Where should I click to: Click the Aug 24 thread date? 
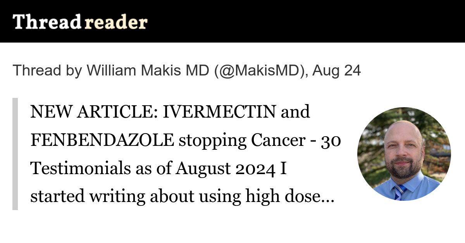(336, 71)
